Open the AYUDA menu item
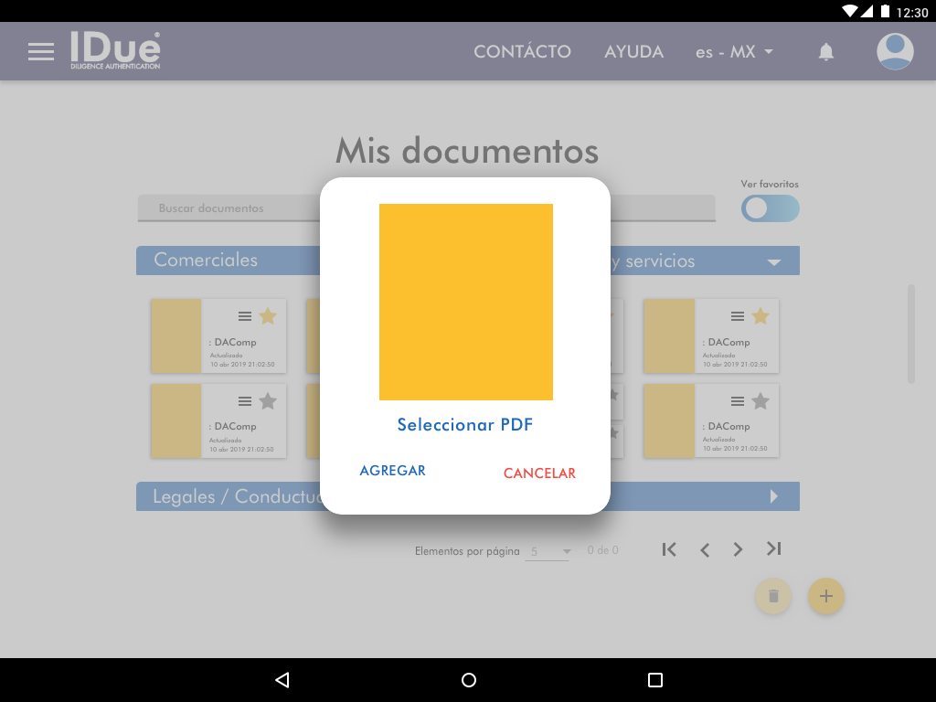 click(x=633, y=52)
